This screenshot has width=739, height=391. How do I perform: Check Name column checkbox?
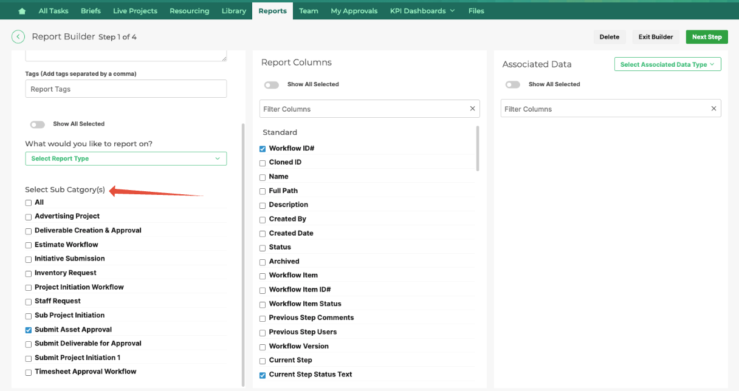[263, 177]
